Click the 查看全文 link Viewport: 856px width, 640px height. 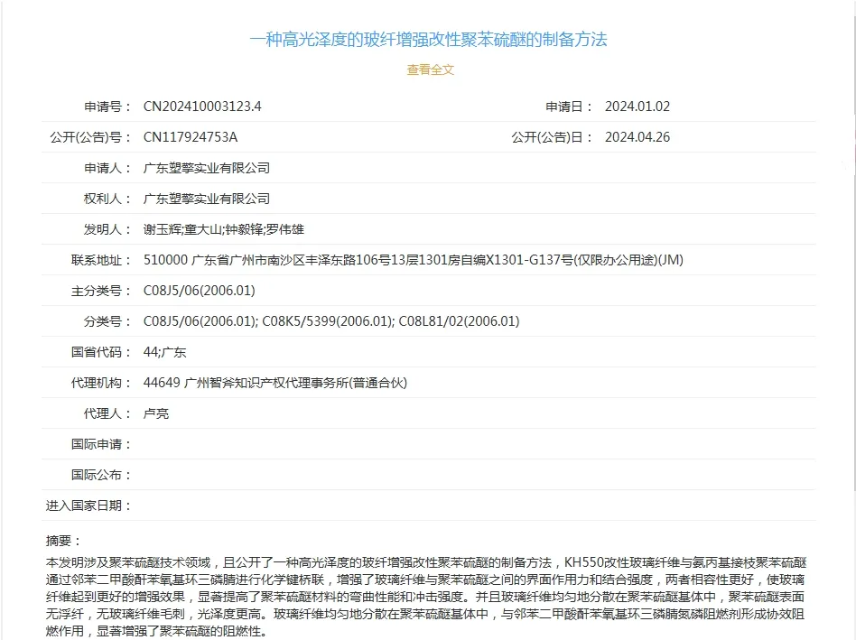[430, 70]
